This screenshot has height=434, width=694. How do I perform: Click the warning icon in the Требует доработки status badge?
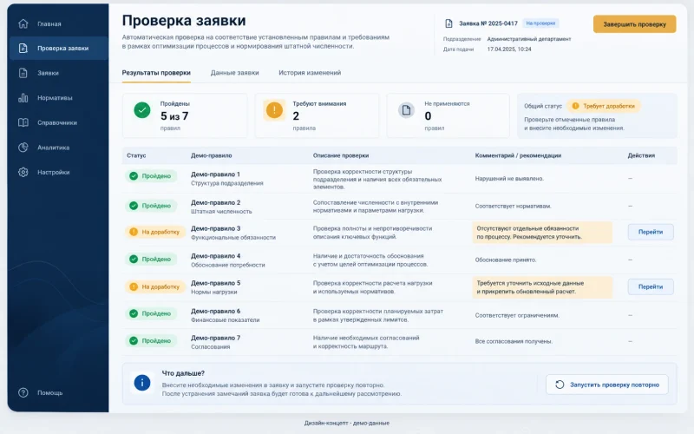[575, 106]
